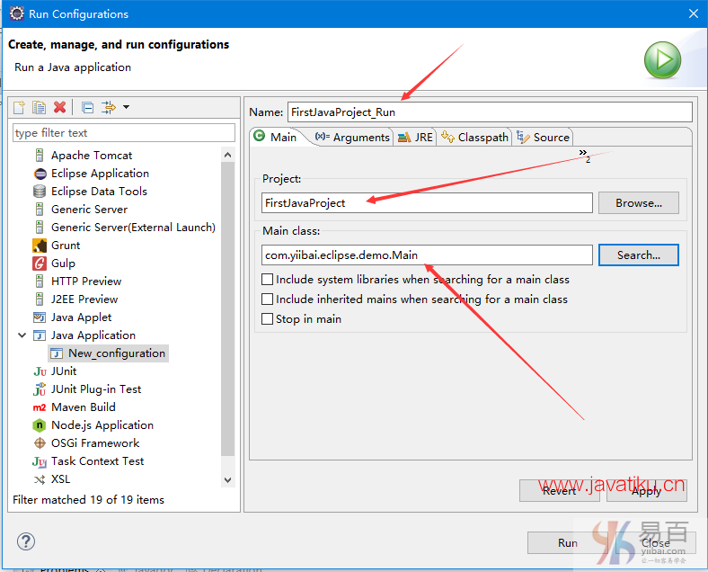This screenshot has height=572, width=708.
Task: Click the Close button
Action: coord(656,542)
